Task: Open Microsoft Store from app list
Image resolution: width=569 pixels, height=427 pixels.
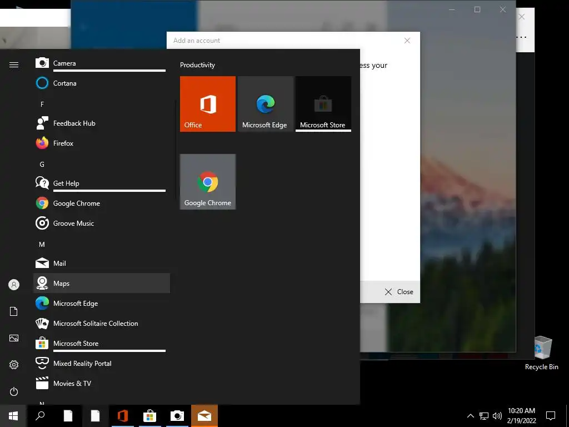Action: (102, 344)
